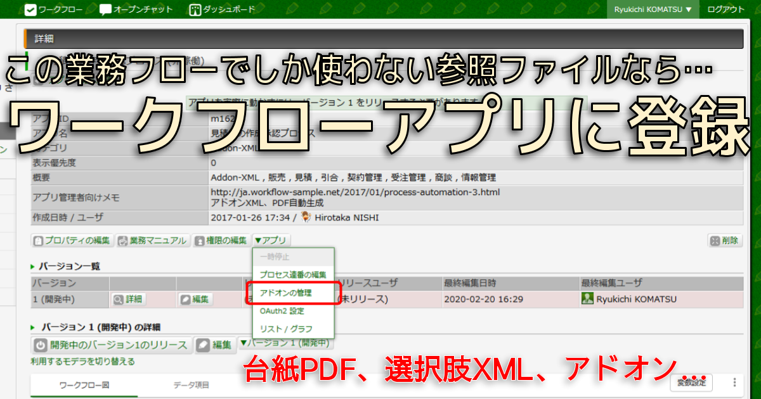Collapse バージョン 1 (開発中) の詳細 section
761x399 pixels.
pyautogui.click(x=96, y=327)
